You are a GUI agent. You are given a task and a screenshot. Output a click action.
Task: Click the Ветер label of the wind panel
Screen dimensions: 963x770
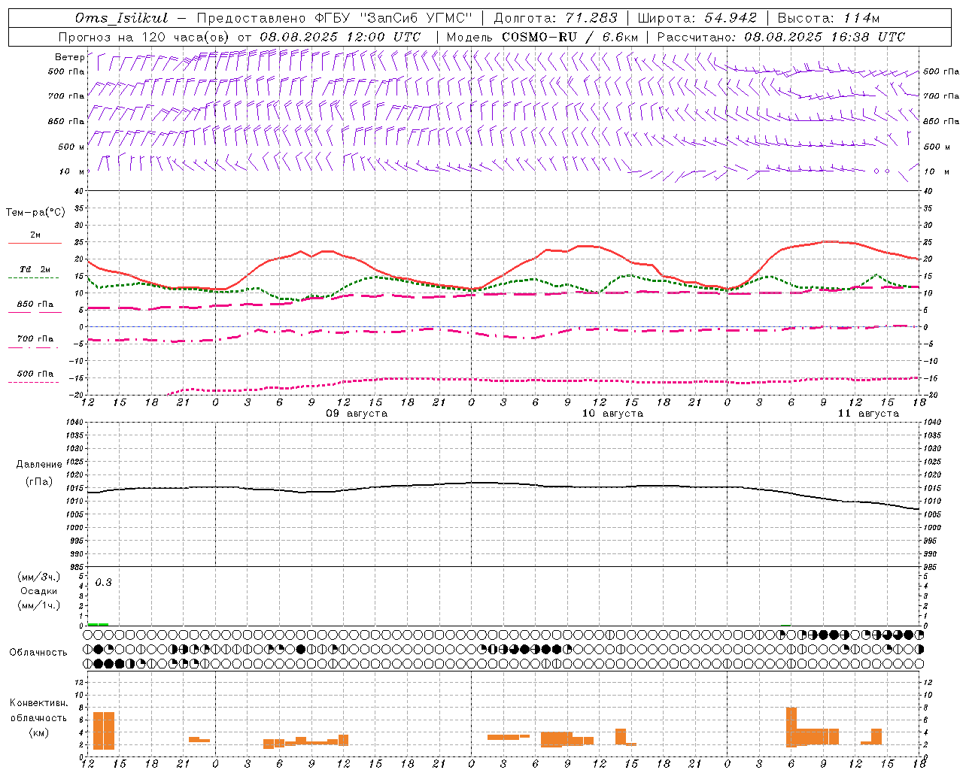point(70,57)
